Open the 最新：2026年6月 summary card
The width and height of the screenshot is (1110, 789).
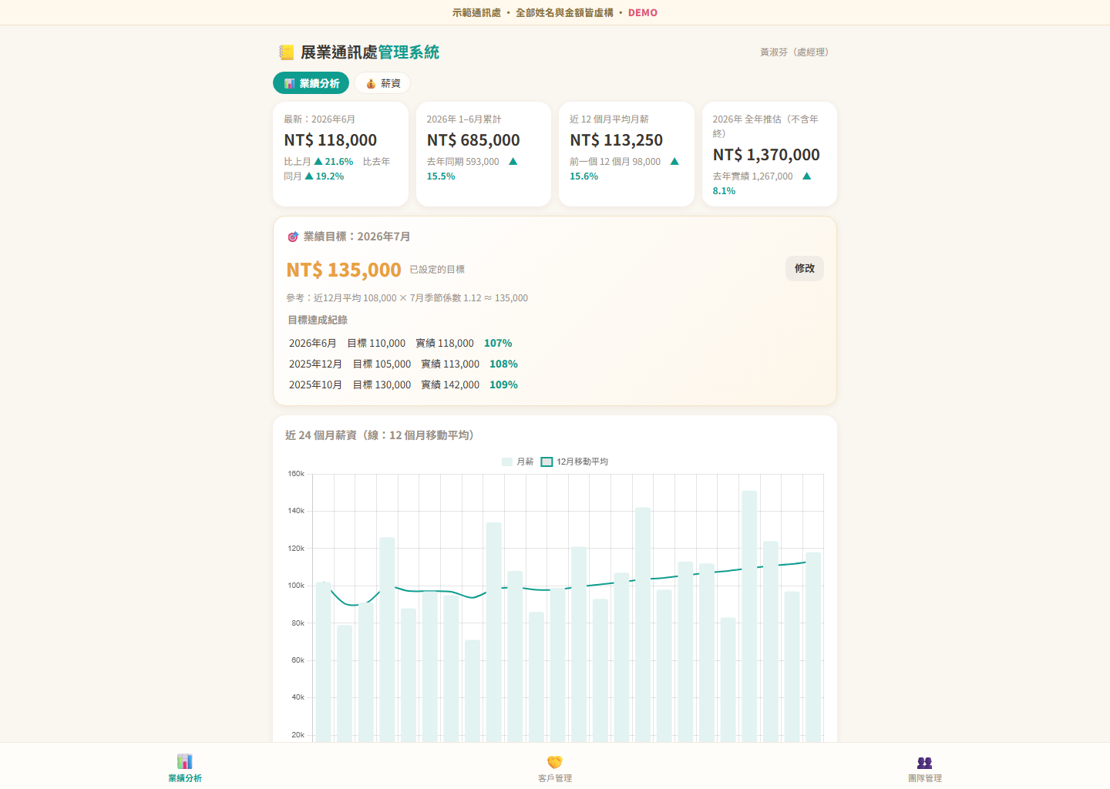tap(341, 154)
